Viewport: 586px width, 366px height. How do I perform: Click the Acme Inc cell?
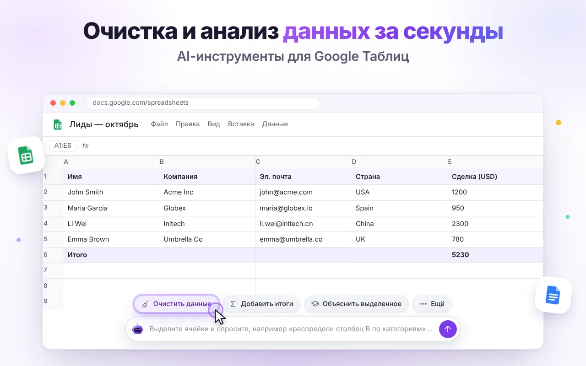point(207,192)
